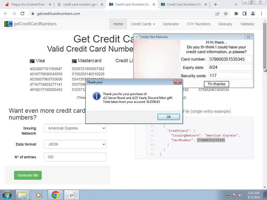This screenshot has width=267, height=200.
Task: Open File Explorer from the taskbar
Action: point(22,195)
